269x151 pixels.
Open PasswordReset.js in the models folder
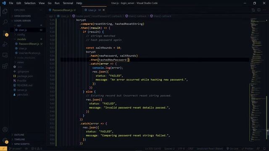click(x=29, y=44)
